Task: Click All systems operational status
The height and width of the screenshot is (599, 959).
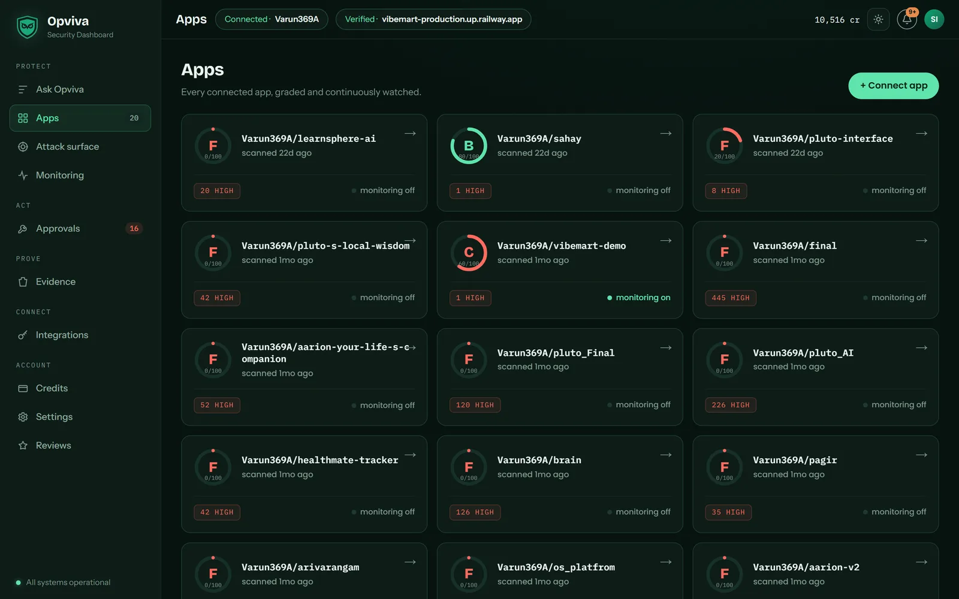Action: (64, 582)
